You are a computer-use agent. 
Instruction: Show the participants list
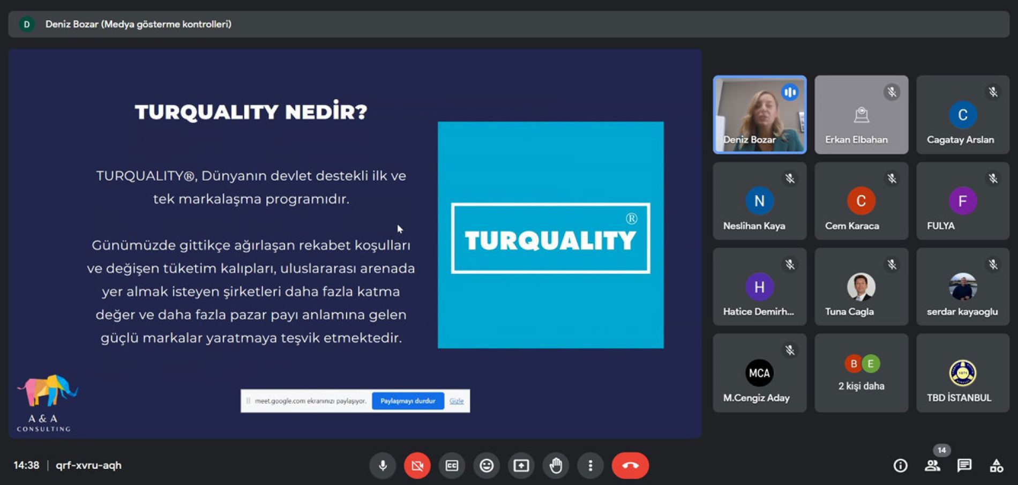tap(932, 467)
